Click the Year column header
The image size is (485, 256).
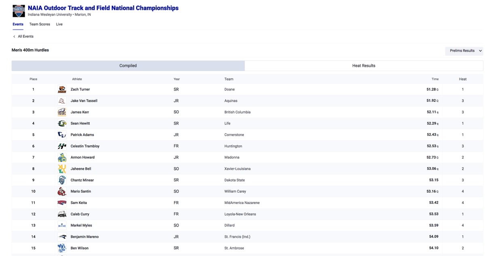[x=177, y=79]
